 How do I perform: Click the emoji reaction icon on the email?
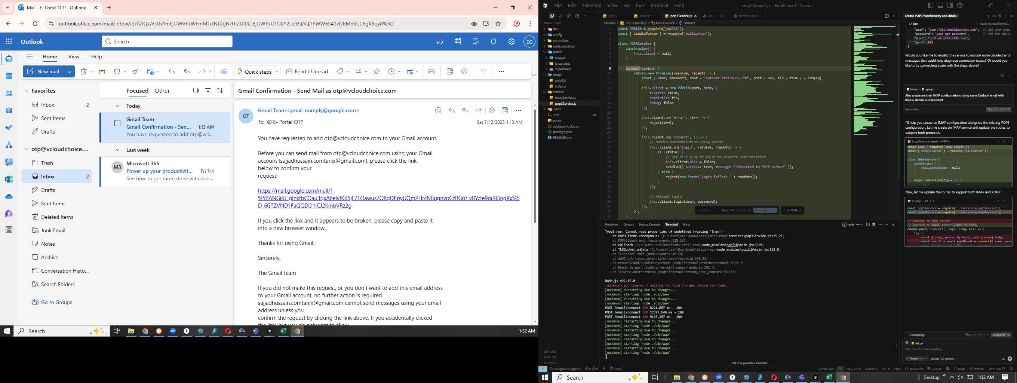click(438, 111)
